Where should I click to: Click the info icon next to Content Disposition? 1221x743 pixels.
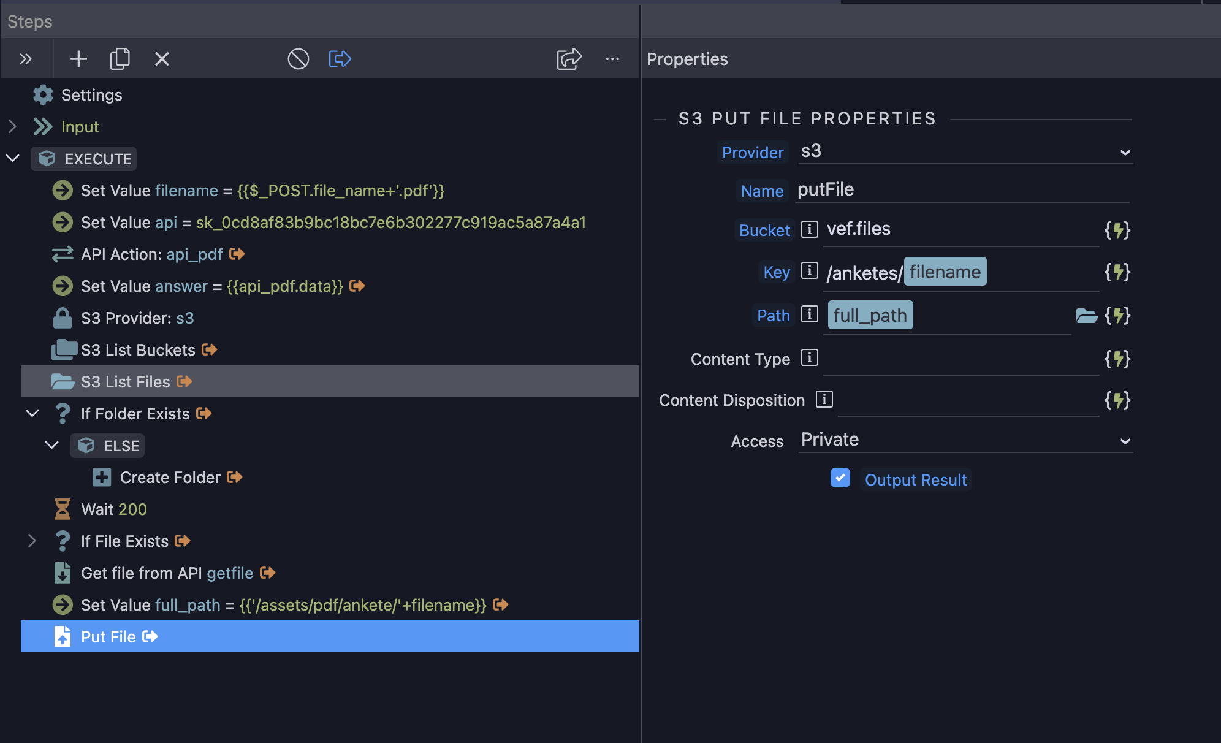tap(824, 399)
